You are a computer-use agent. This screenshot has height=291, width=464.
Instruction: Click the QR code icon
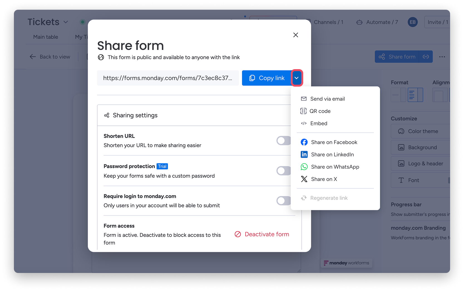[303, 111]
